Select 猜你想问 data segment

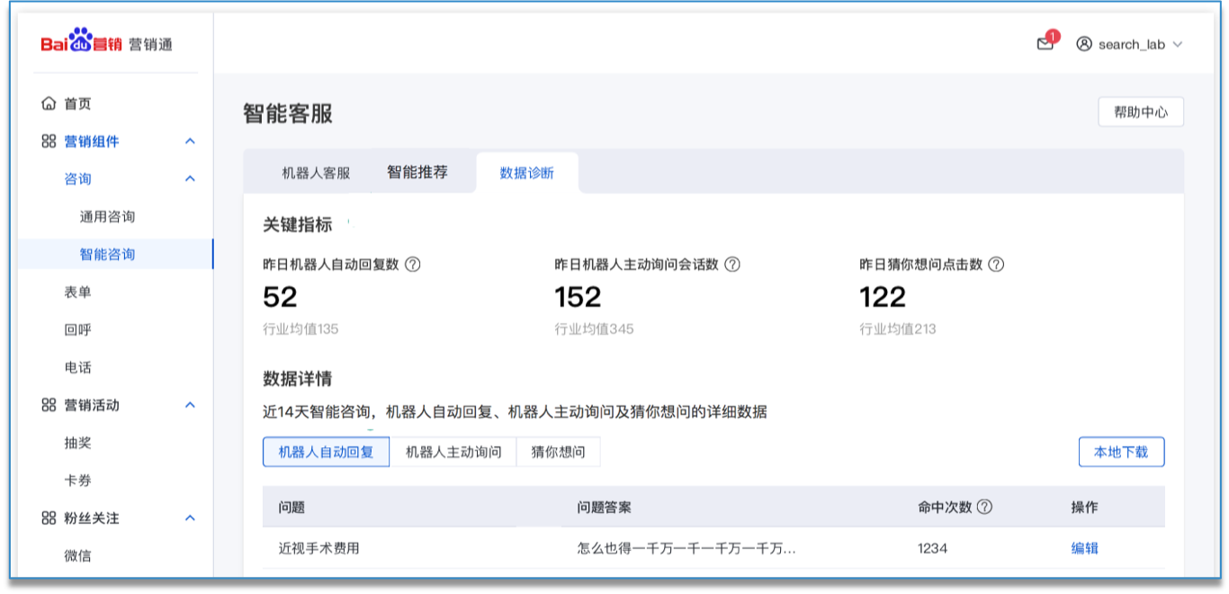(558, 452)
